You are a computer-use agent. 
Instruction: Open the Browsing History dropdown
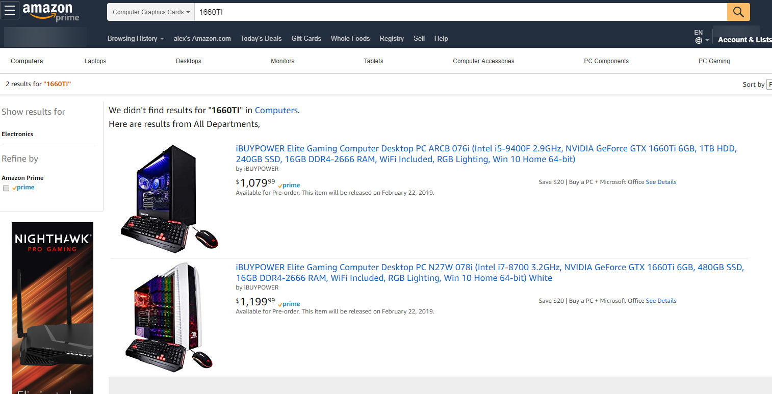(x=136, y=39)
